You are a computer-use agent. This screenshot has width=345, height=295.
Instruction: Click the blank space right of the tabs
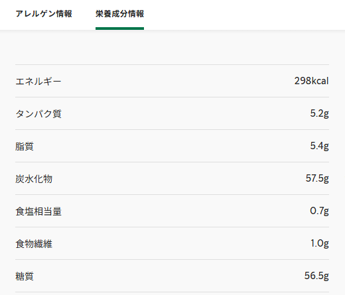pyautogui.click(x=243, y=15)
